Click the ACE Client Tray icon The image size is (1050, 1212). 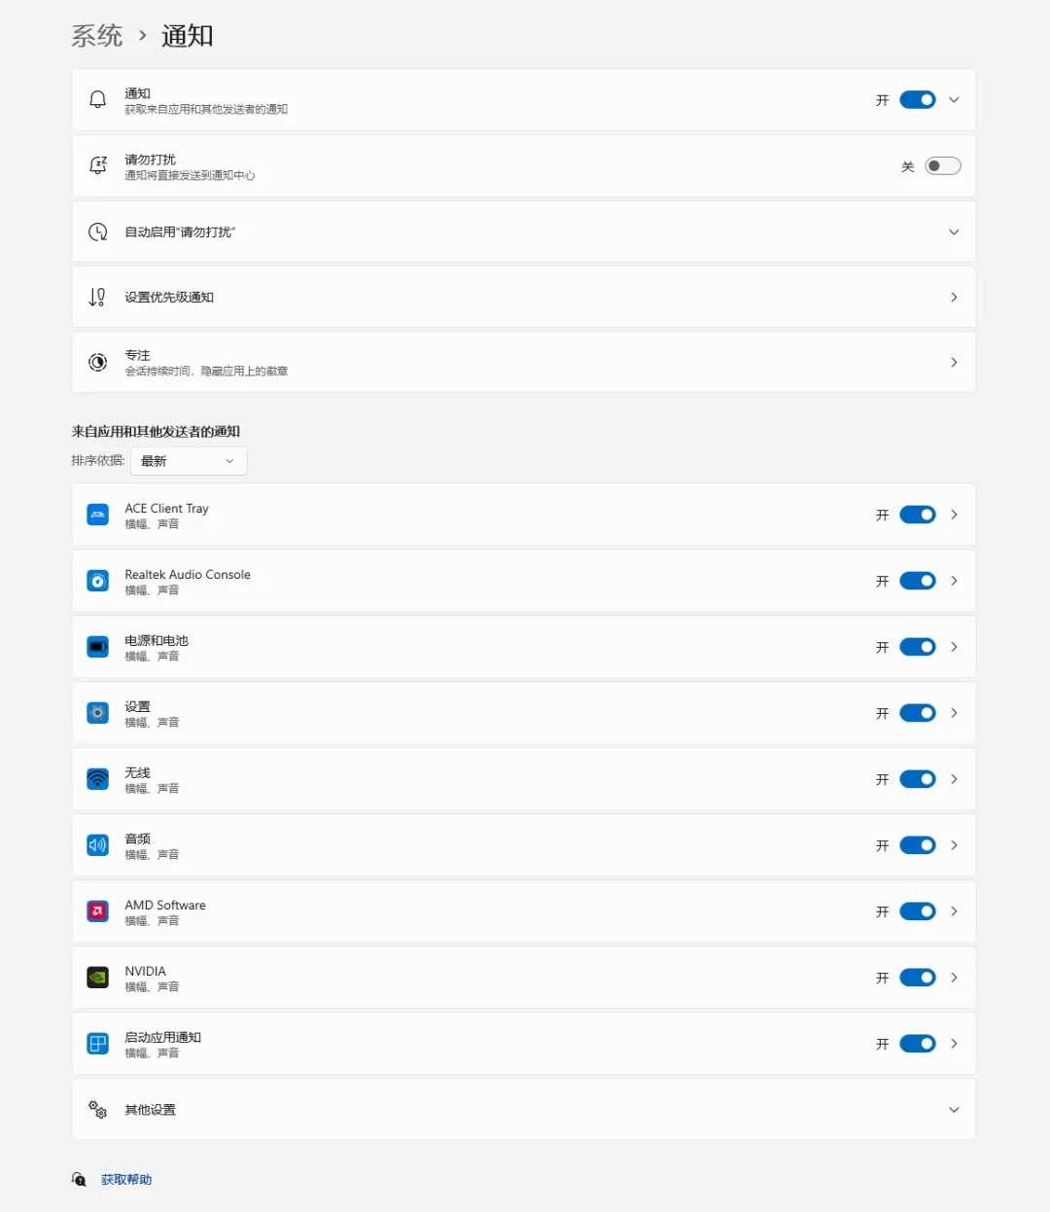pyautogui.click(x=98, y=515)
